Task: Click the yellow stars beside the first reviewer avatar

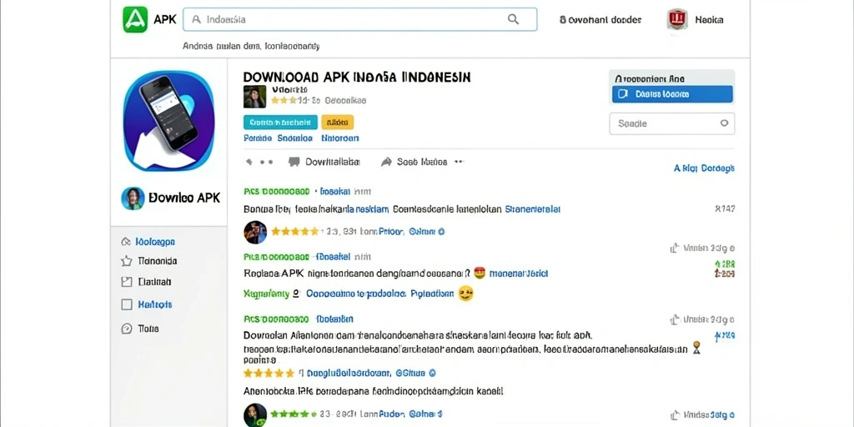Action: 294,232
